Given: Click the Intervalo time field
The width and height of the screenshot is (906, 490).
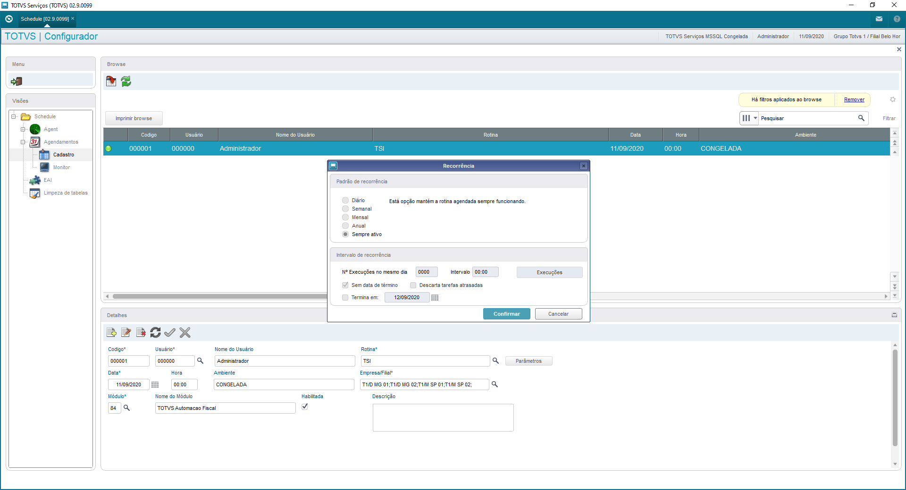Looking at the screenshot, I should point(485,272).
